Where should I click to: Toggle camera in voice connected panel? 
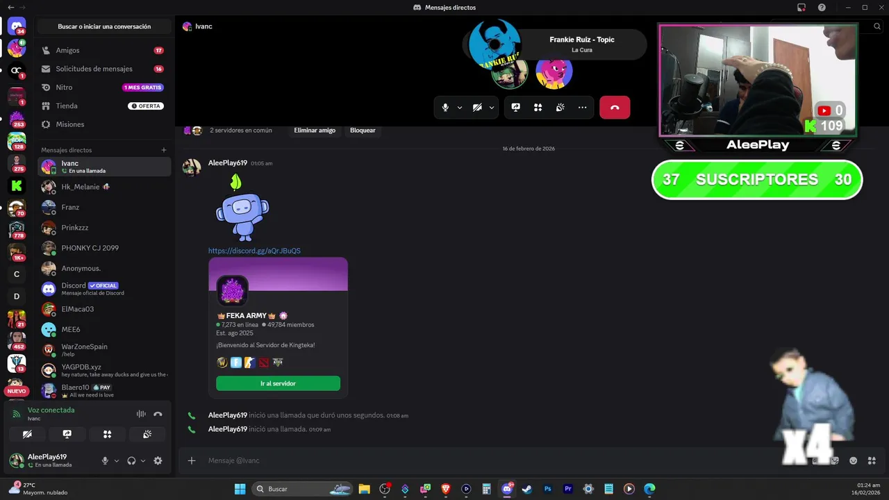coord(27,434)
